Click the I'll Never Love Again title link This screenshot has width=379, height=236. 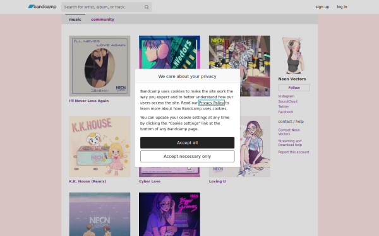point(89,101)
